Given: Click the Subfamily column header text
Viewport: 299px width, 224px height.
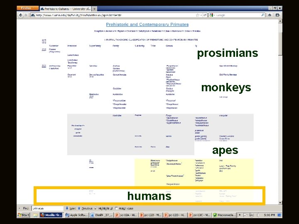Looking at the screenshot, I should coord(140,46).
